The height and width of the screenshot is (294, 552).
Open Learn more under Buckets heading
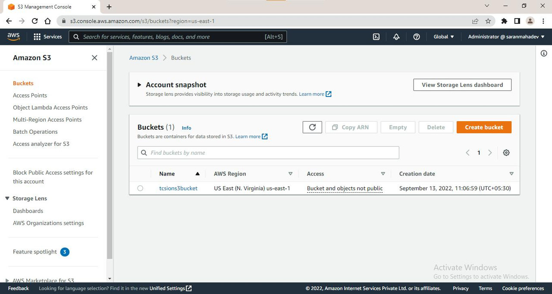[x=251, y=137]
